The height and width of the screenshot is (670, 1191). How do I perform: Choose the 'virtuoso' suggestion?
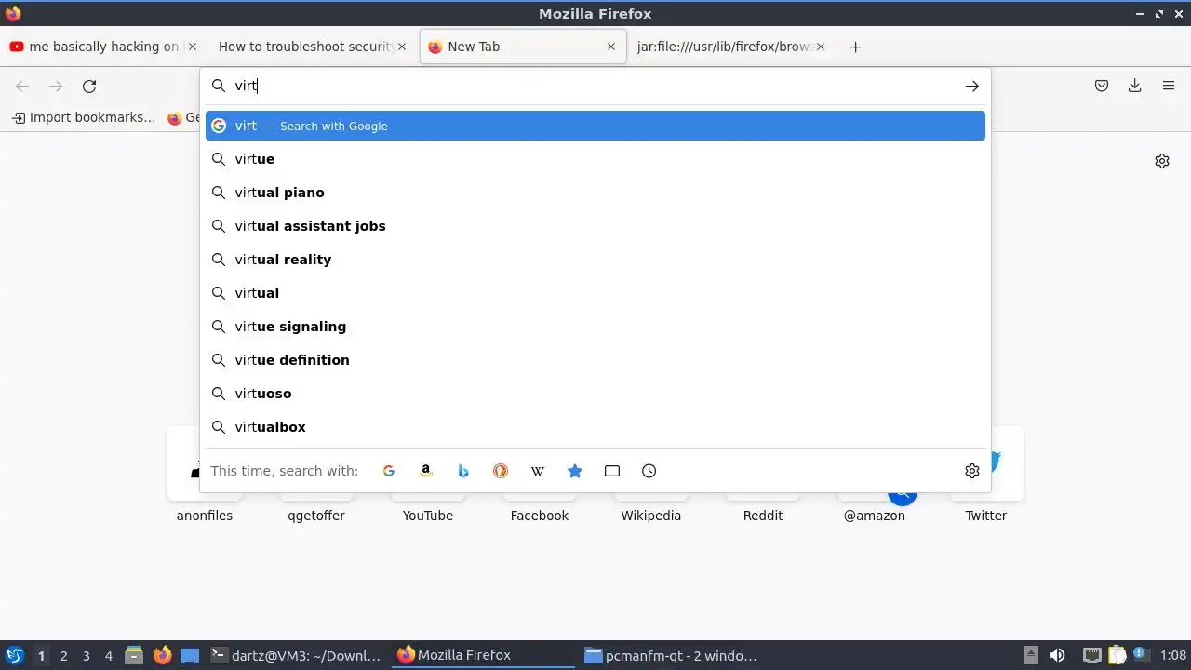click(595, 394)
